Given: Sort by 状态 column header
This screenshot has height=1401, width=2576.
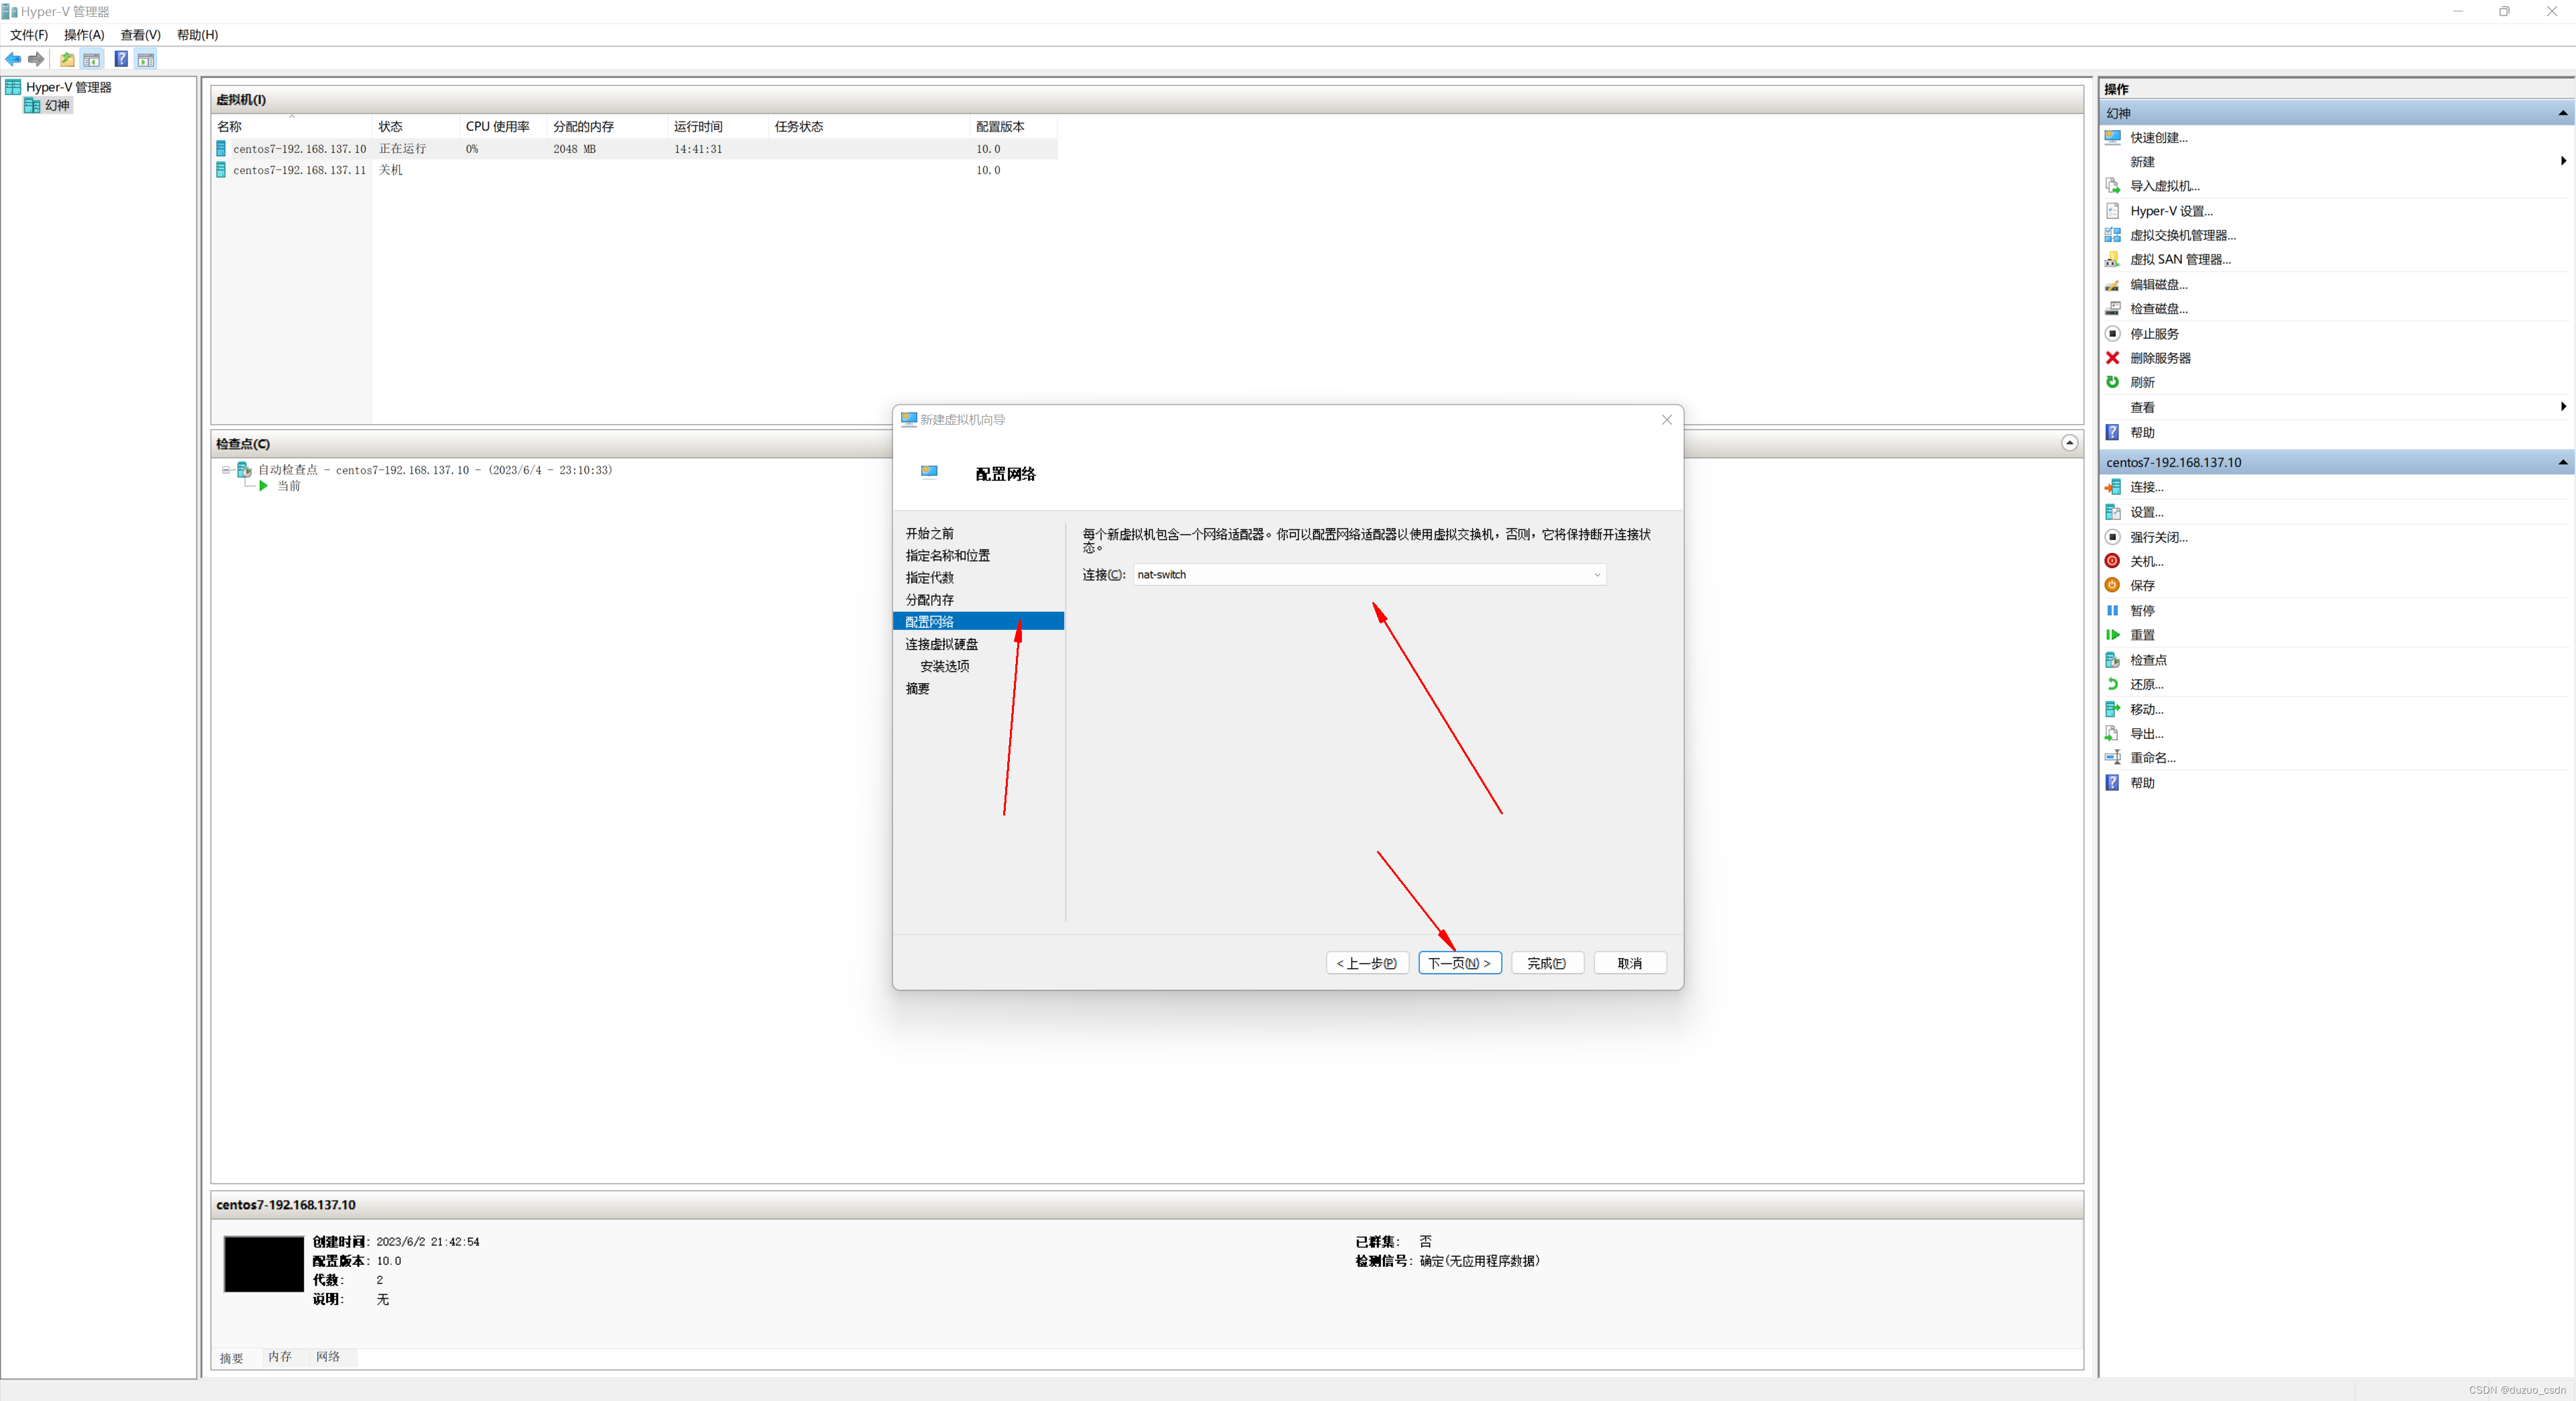Looking at the screenshot, I should (415, 126).
